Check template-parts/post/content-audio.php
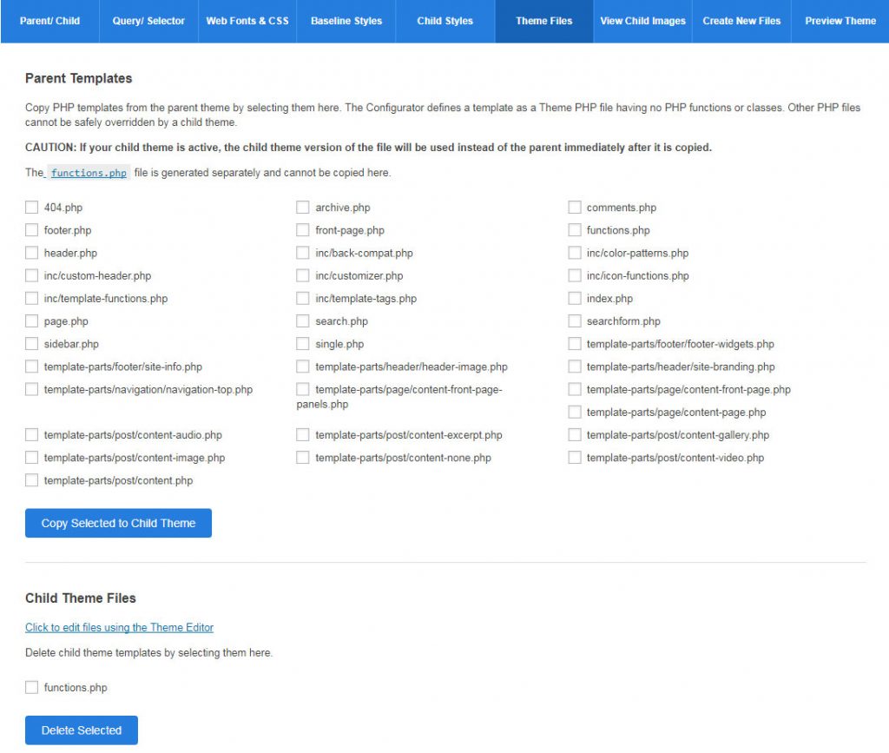 pos(32,434)
